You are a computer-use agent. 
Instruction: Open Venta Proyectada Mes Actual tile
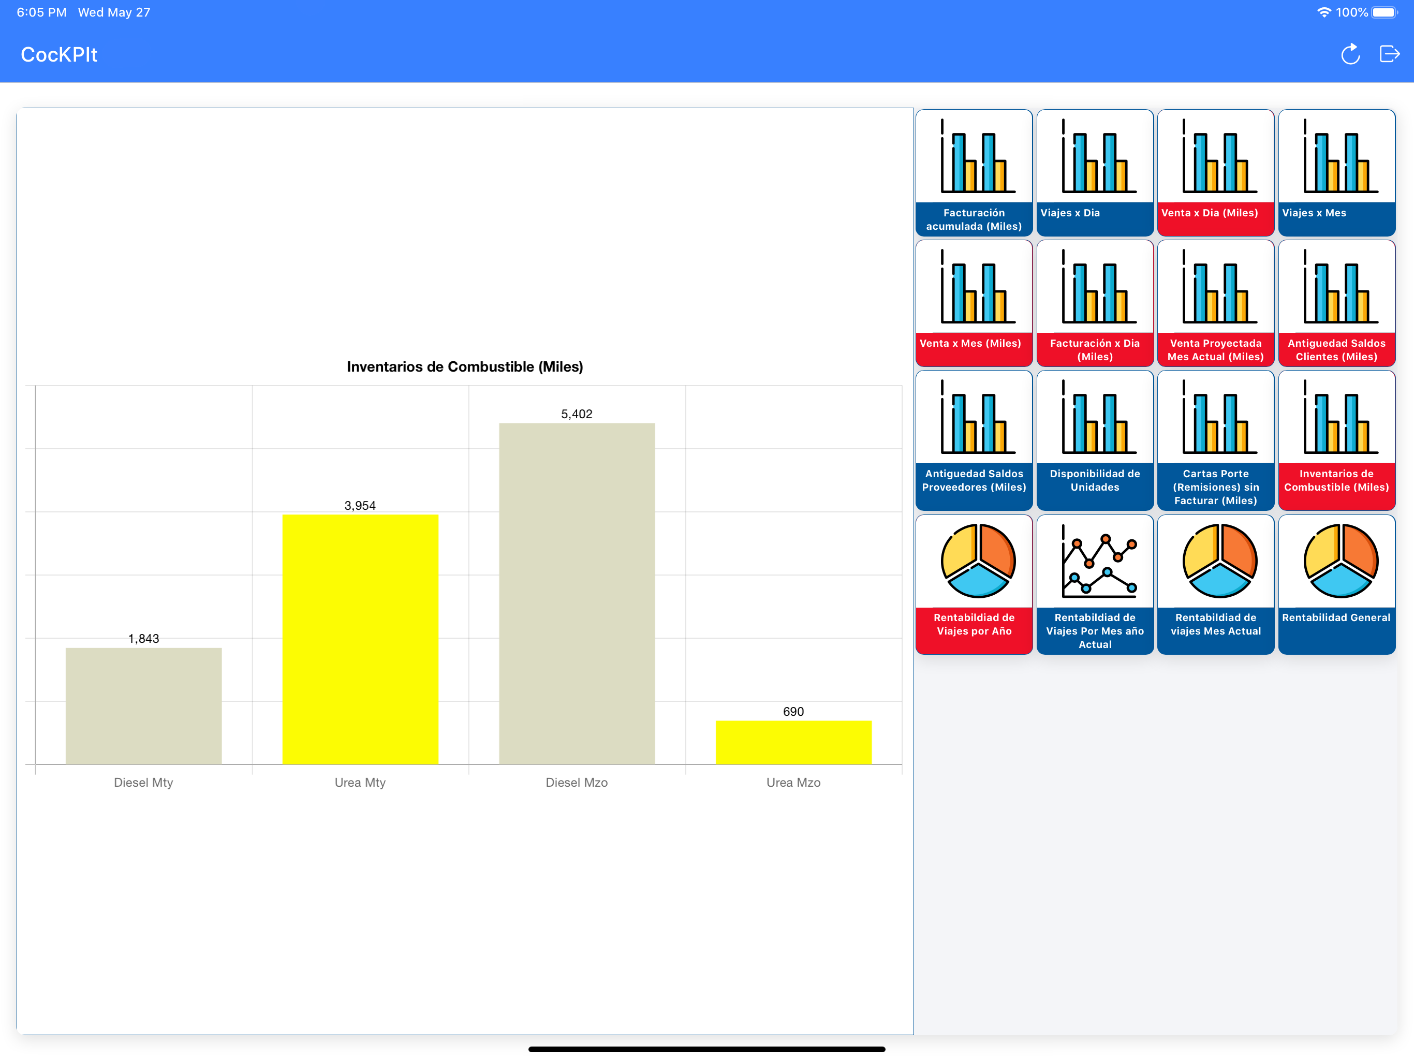(x=1215, y=303)
